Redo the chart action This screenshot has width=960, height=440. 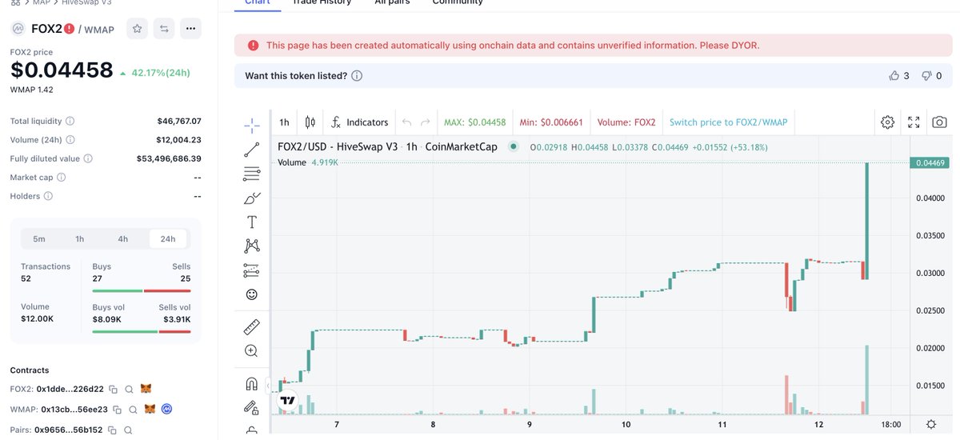(x=426, y=122)
